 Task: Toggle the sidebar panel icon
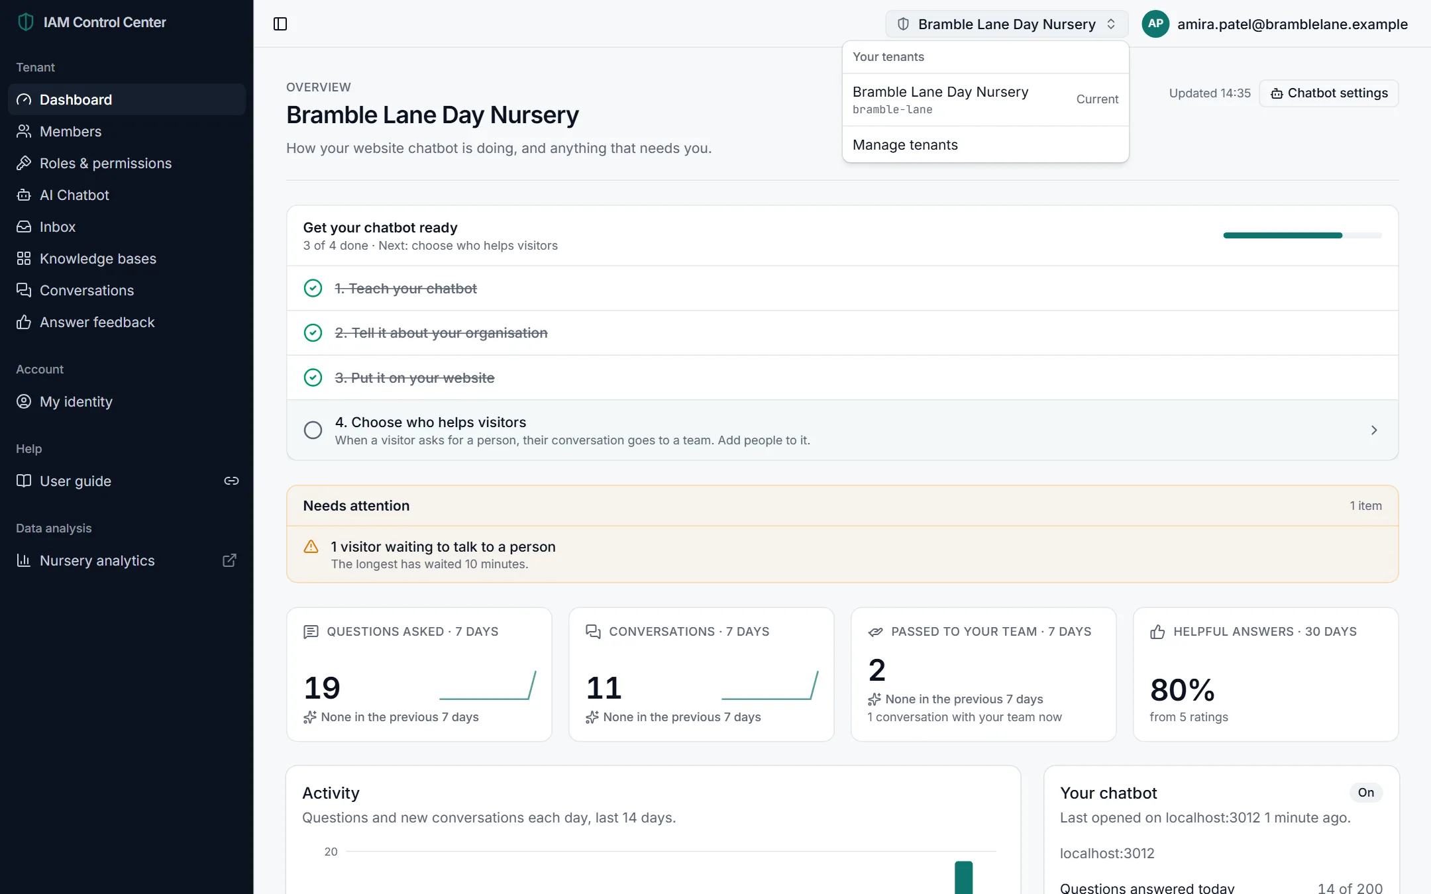pyautogui.click(x=280, y=24)
